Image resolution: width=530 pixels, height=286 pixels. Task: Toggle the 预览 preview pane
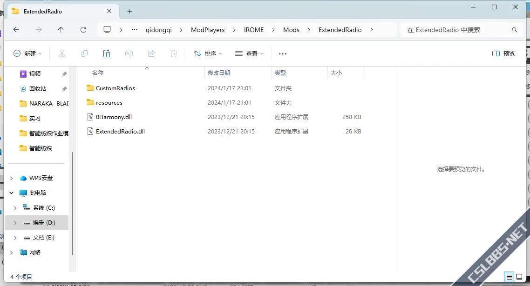[x=503, y=53]
